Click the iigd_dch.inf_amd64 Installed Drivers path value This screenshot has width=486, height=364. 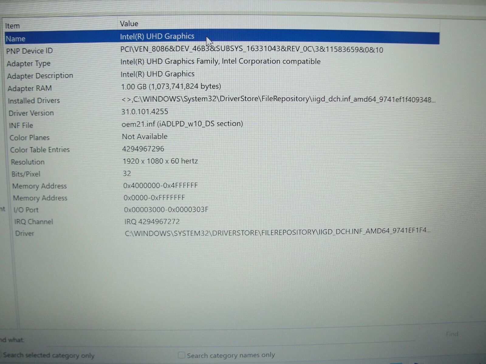(278, 99)
